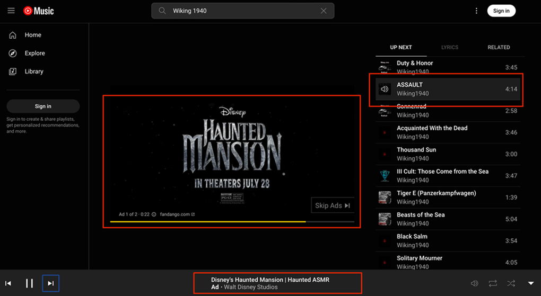Open the hamburger guide menu

[x=11, y=11]
